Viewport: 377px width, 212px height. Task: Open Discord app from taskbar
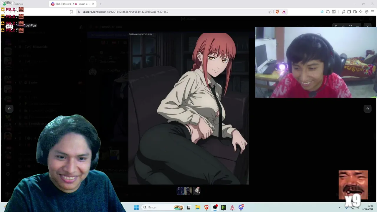241,207
